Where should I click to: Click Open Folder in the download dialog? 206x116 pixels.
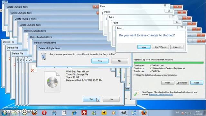[182, 82]
